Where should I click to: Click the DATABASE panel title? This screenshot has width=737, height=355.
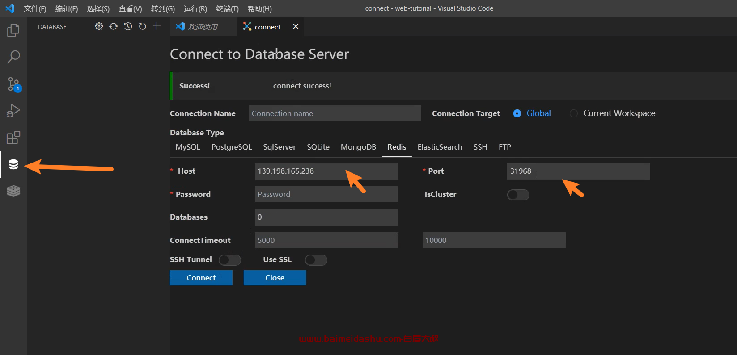pyautogui.click(x=52, y=27)
